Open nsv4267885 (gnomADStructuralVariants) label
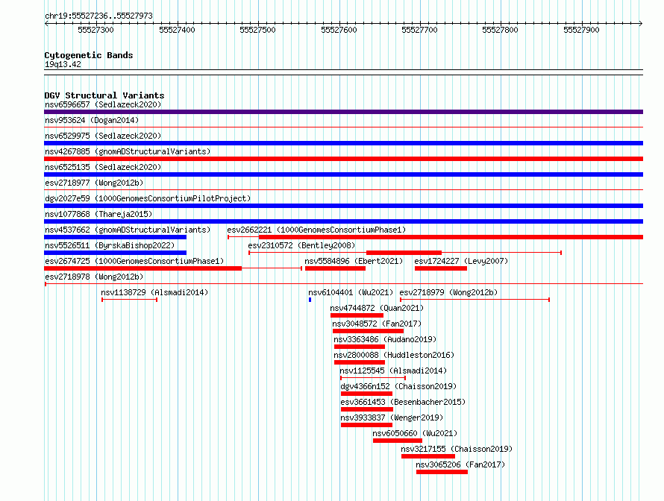664x501 pixels. pyautogui.click(x=128, y=151)
